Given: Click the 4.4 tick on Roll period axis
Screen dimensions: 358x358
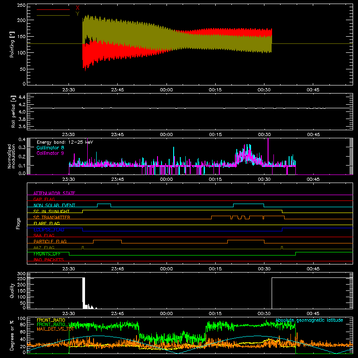Looking at the screenshot, I should click(x=22, y=97).
